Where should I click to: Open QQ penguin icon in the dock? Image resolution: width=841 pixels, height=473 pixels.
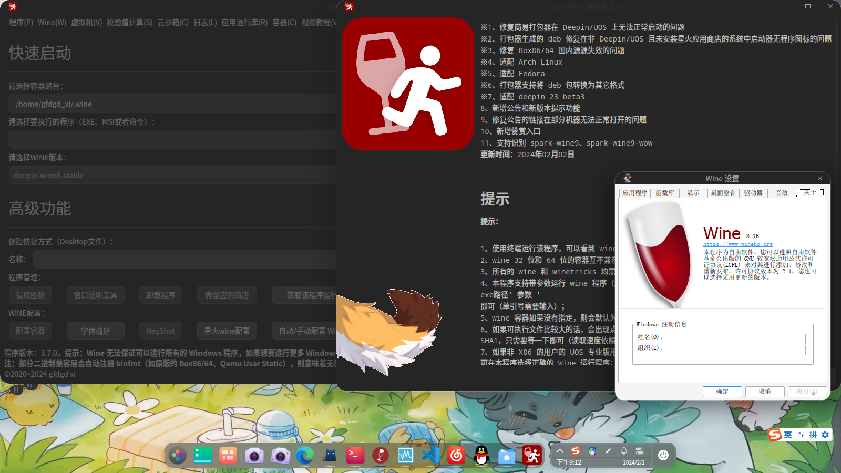[x=481, y=455]
